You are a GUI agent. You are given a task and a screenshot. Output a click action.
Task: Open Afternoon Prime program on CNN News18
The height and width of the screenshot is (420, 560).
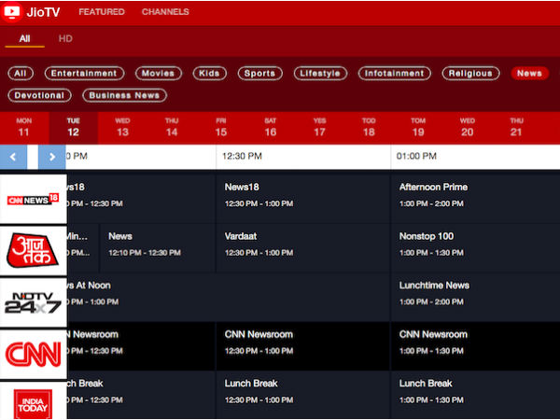476,199
